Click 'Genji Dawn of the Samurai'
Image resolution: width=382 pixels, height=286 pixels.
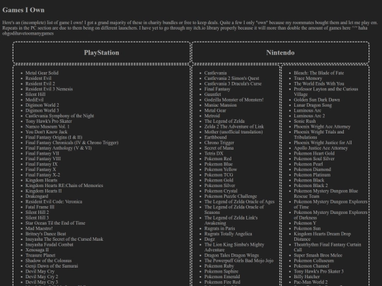point(52,266)
